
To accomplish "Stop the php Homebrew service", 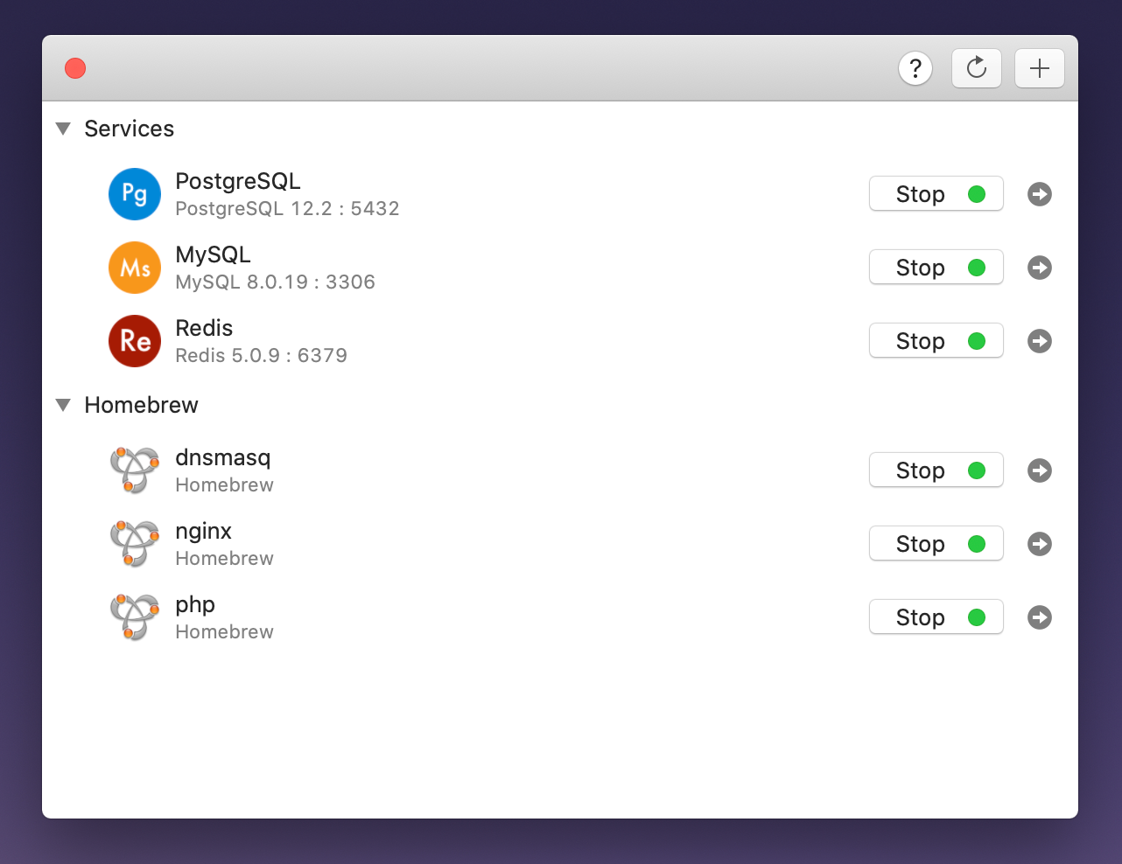I will point(936,617).
